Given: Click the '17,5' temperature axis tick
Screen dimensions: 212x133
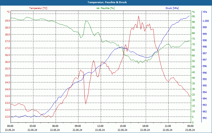Looking at the screenshot, I should [x=7, y=41].
